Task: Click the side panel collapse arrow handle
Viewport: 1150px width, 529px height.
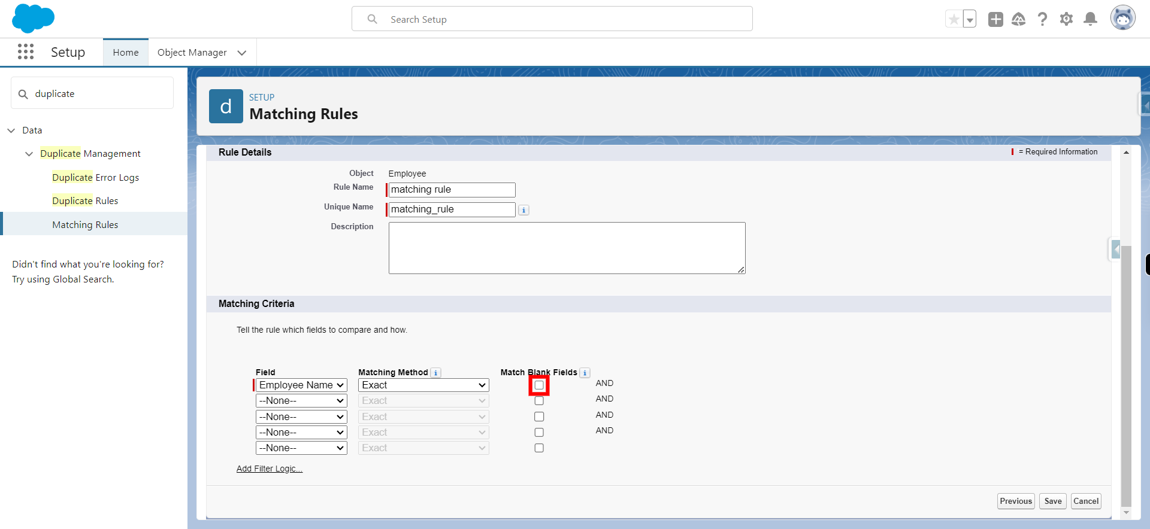Action: 1115,249
